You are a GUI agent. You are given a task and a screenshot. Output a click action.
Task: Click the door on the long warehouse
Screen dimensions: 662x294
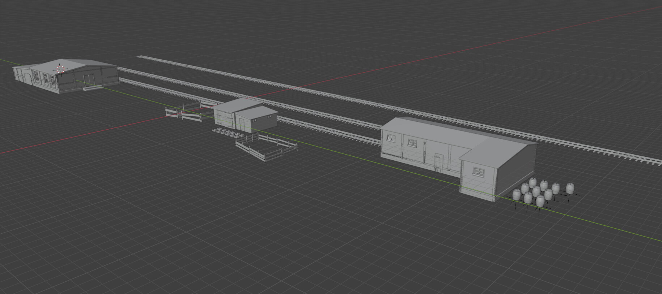pyautogui.click(x=438, y=161)
